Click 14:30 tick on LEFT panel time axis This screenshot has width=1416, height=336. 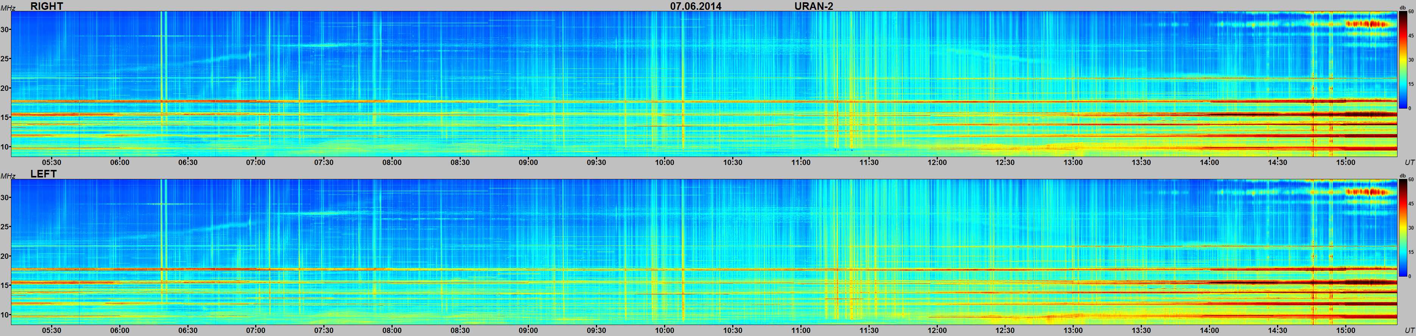[x=1277, y=330]
